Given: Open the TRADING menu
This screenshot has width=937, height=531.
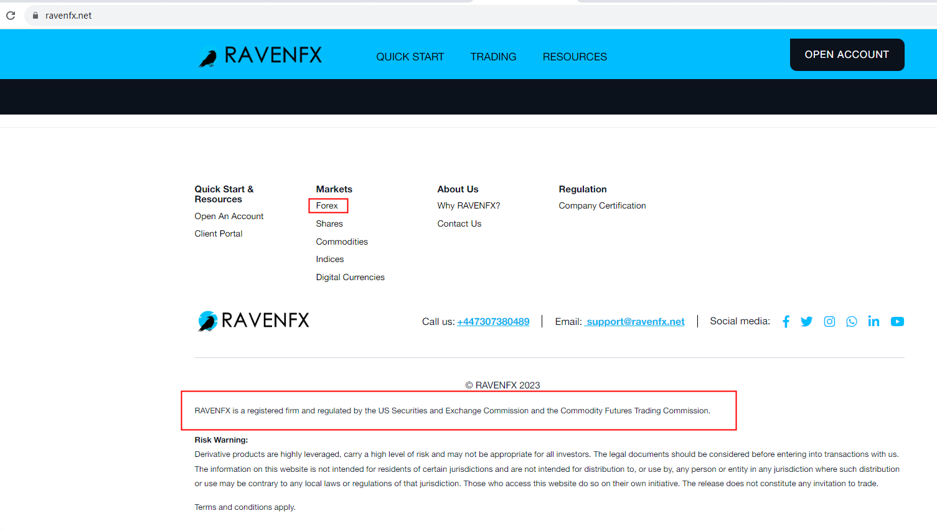Looking at the screenshot, I should click(494, 57).
